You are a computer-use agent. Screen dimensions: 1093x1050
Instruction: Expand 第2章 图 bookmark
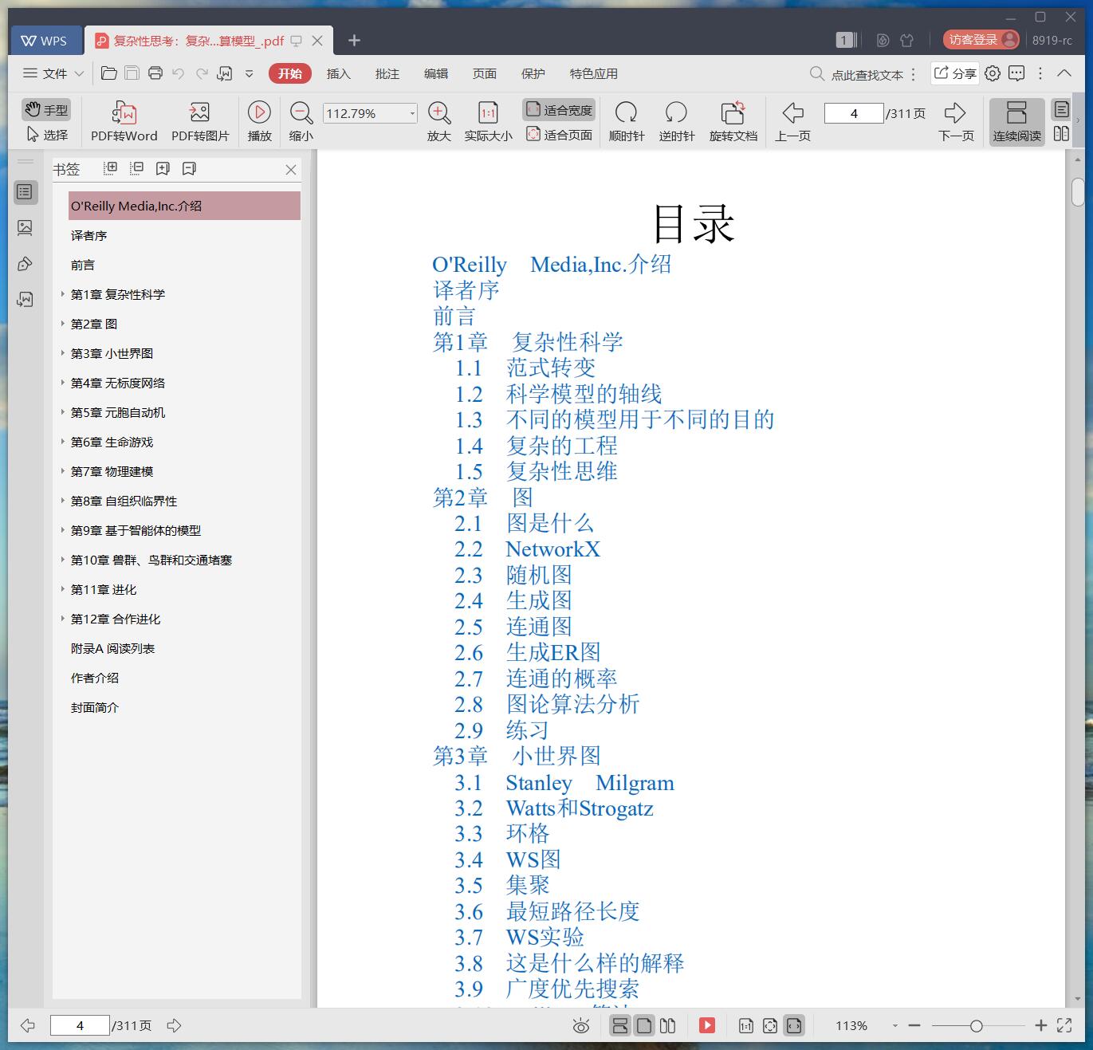(x=62, y=324)
